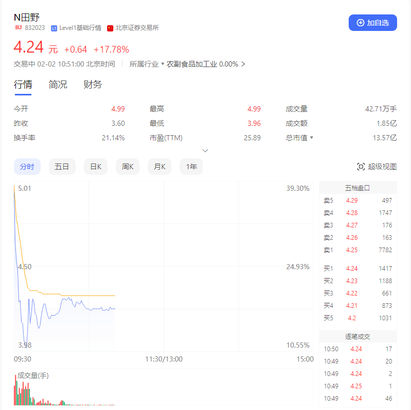Click 卖2 row price 4.26

click(352, 238)
